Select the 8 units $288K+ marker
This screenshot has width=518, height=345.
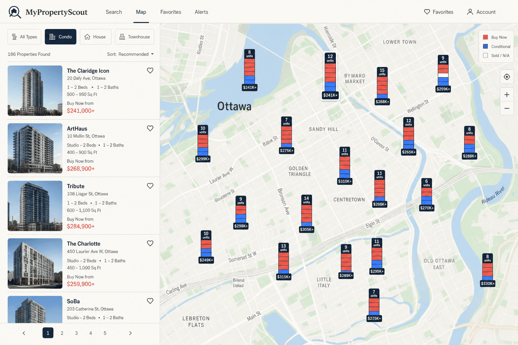tap(469, 143)
